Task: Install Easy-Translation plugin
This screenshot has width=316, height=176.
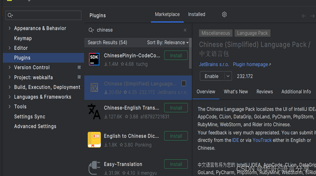Action: coord(176,164)
